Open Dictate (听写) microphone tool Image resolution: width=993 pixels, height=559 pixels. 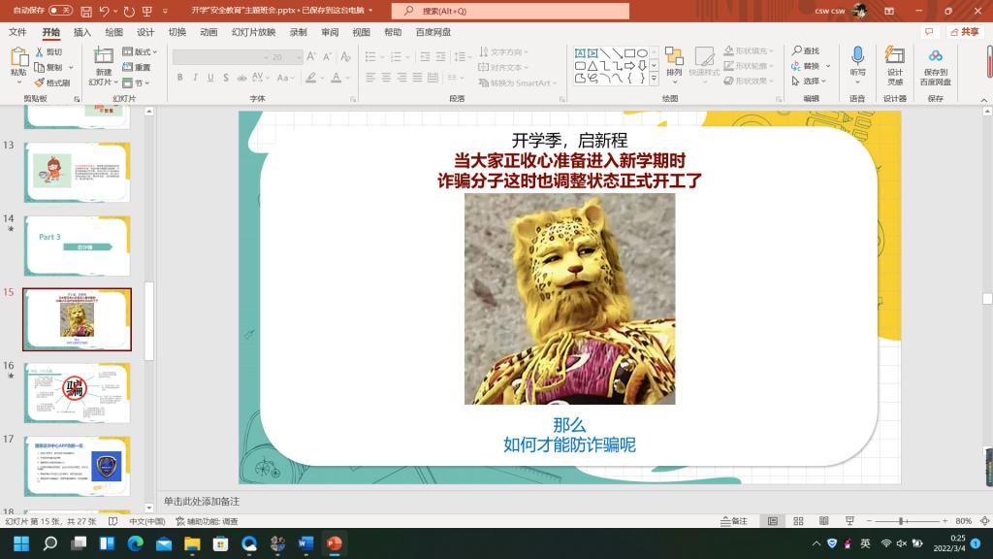click(x=857, y=62)
